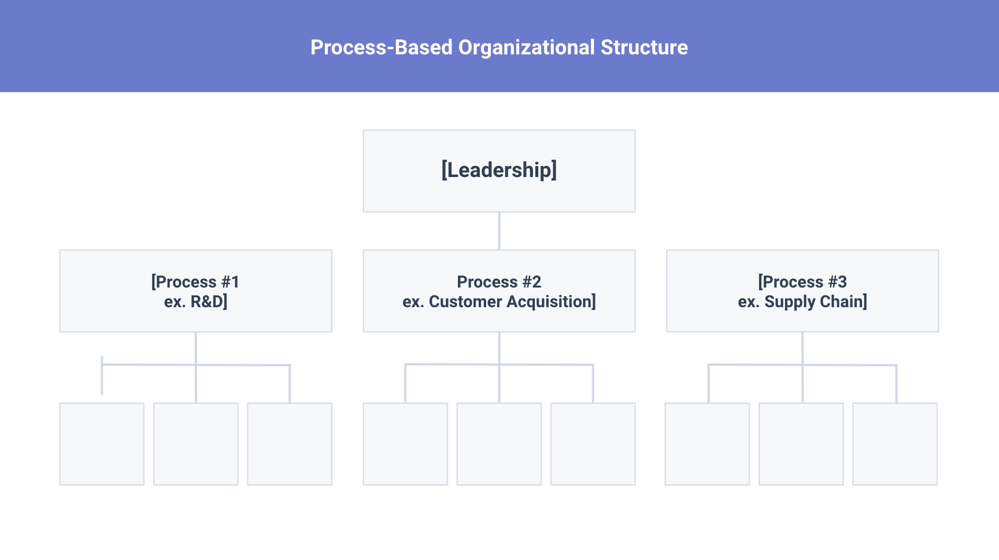Image resolution: width=999 pixels, height=560 pixels.
Task: Click the horizontal connector line beneath Process #3
Action: pyautogui.click(x=850, y=365)
